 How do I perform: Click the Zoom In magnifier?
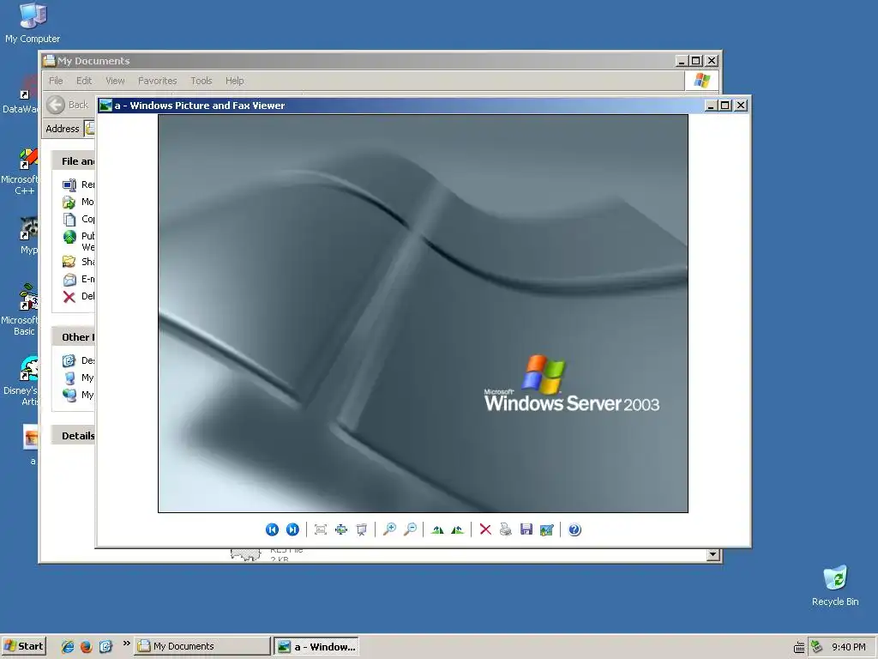(389, 529)
